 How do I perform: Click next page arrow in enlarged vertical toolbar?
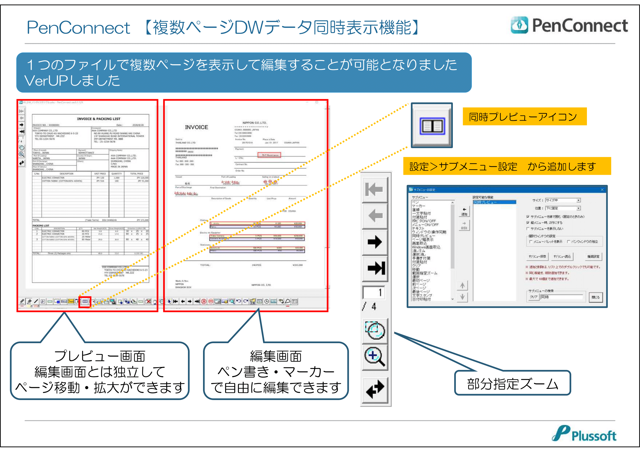coord(375,242)
